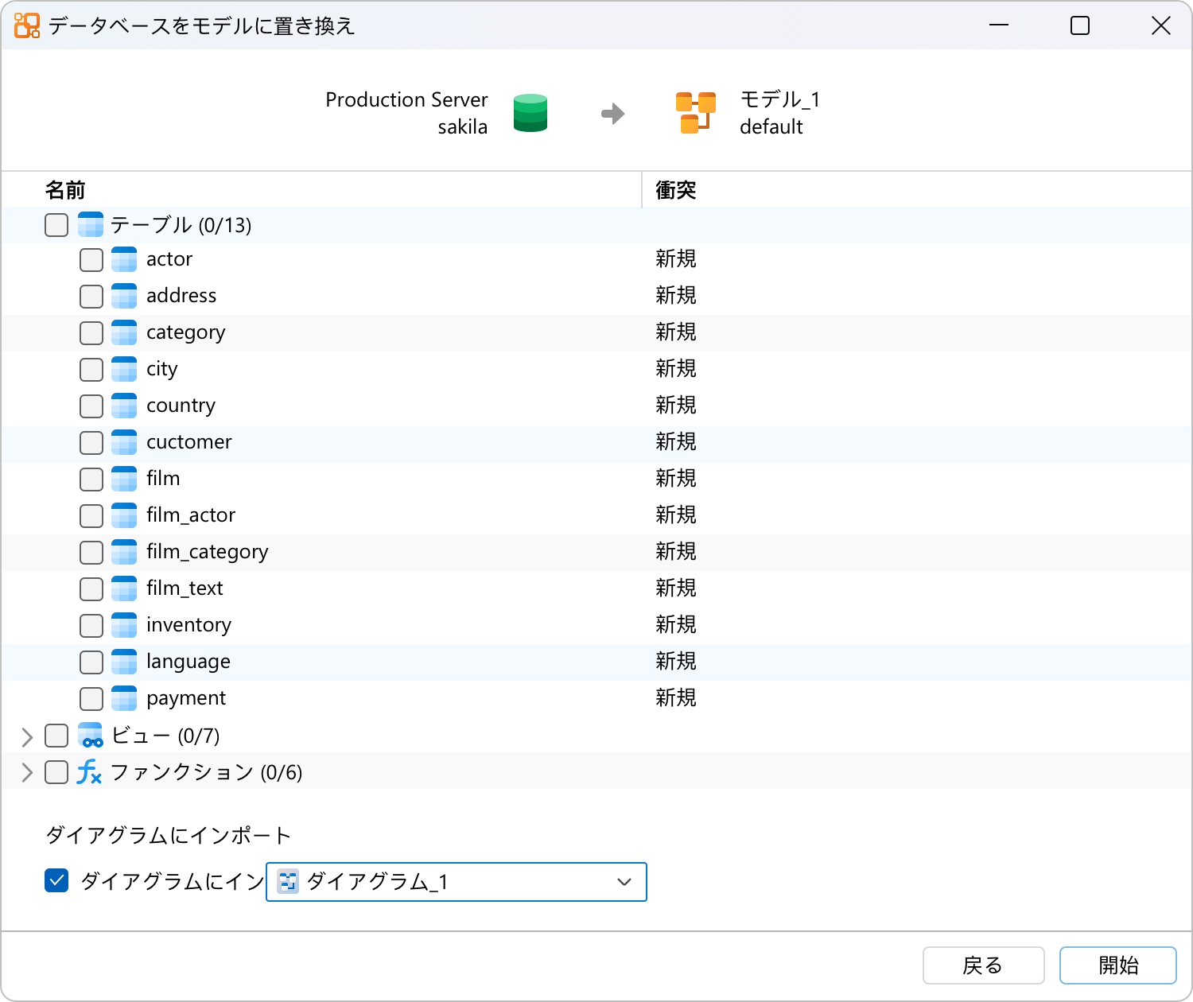Click the table icon beside address
This screenshot has height=1002, width=1193.
point(124,296)
